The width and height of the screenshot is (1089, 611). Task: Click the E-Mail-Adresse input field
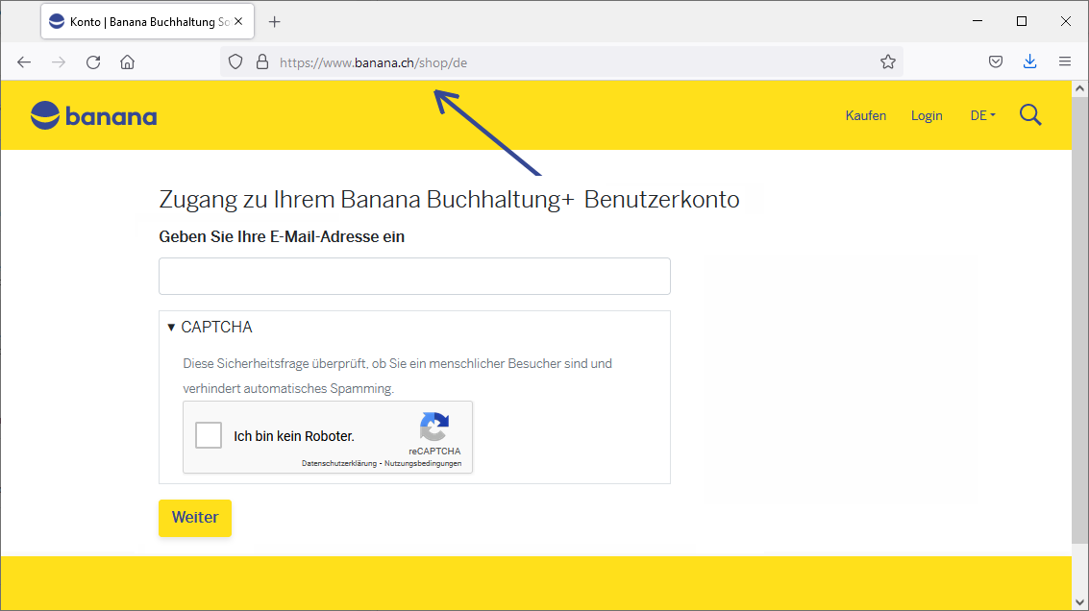click(x=414, y=277)
